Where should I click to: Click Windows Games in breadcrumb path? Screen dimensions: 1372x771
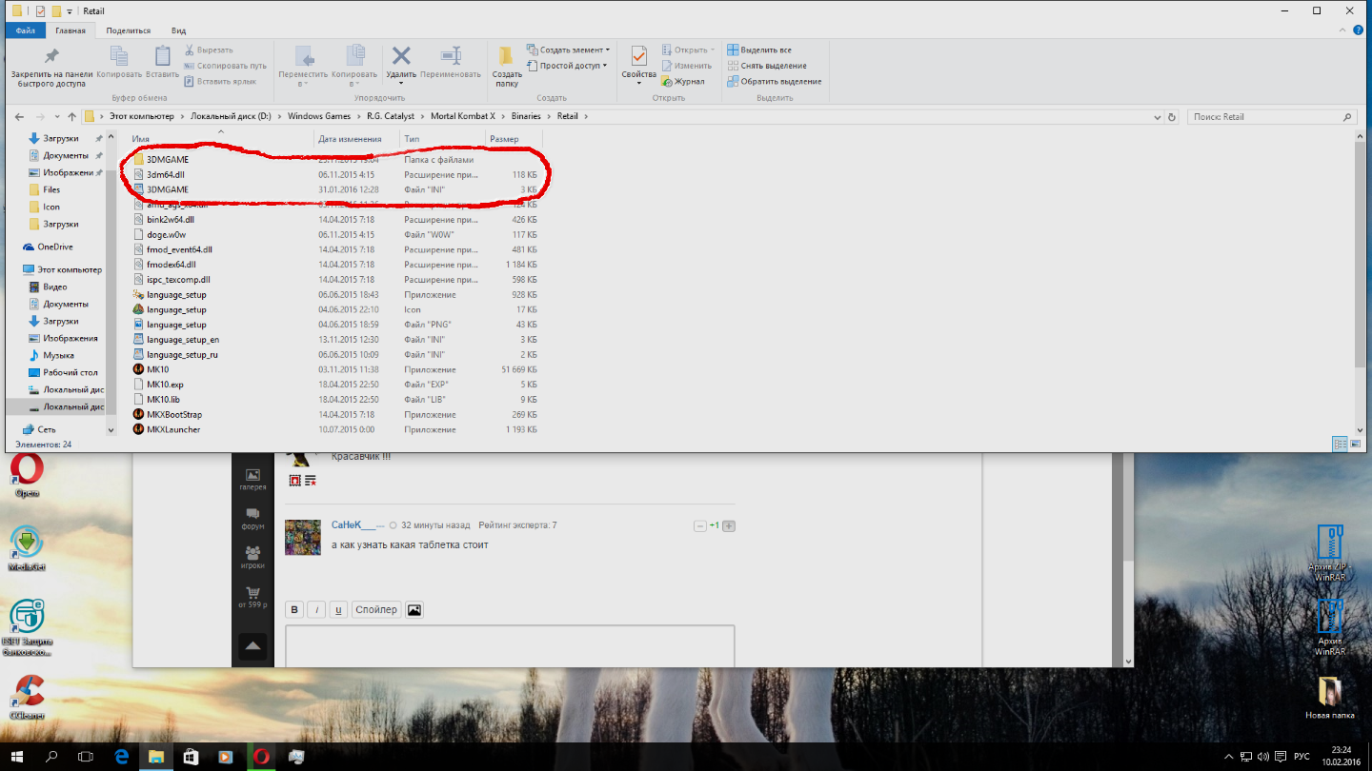[x=319, y=116]
